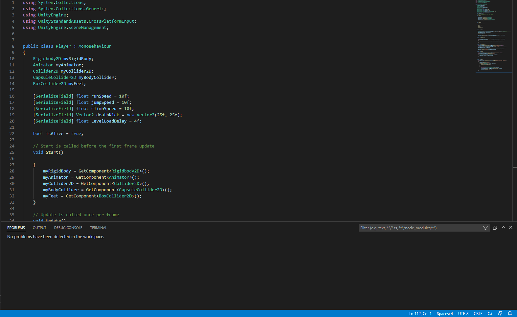Maximize the panel with the chevron-up icon
This screenshot has height=317, width=517.
pyautogui.click(x=503, y=227)
